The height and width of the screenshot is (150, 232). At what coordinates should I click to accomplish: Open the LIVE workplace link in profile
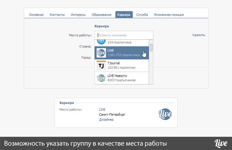coord(102,109)
